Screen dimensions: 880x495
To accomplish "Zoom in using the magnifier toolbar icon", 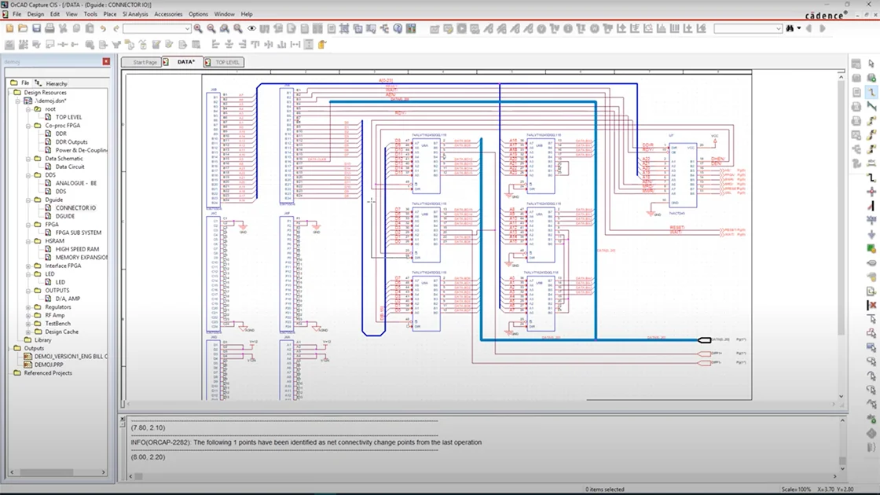I will 196,30.
